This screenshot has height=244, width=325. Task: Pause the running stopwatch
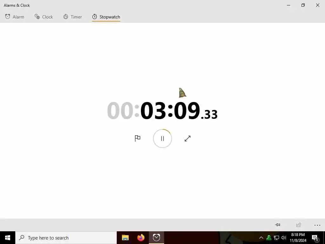point(162,139)
